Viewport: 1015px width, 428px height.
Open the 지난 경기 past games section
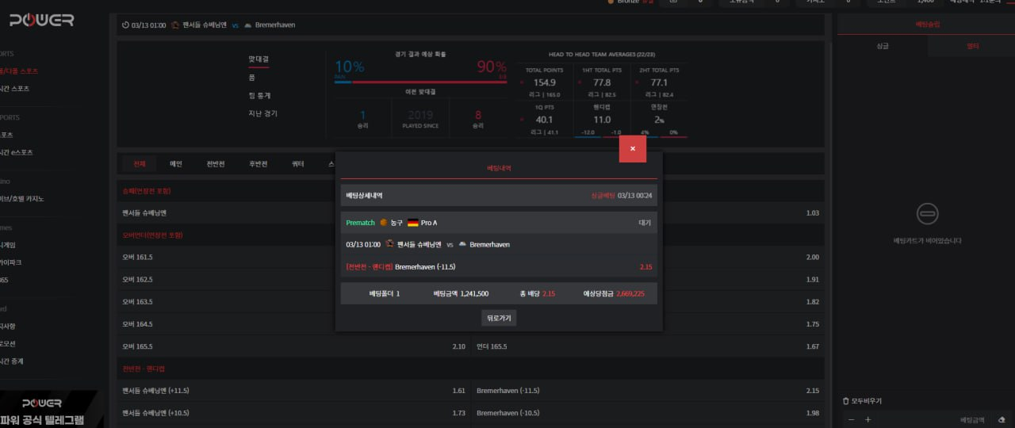coord(262,113)
